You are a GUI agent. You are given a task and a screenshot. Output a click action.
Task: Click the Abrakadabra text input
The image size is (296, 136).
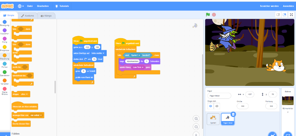(x=132, y=61)
